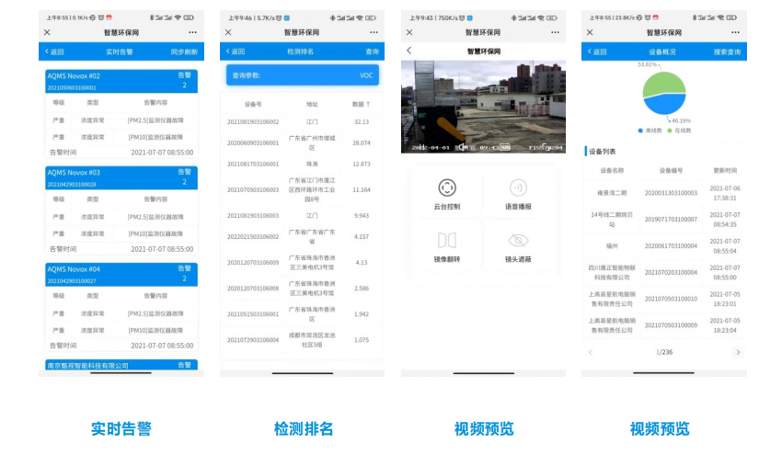This screenshot has width=782, height=465.
Task: Go back with 返回 on the 设备概况 screen
Action: [597, 51]
